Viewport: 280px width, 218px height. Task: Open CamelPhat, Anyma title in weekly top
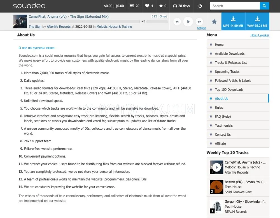[x=245, y=162]
